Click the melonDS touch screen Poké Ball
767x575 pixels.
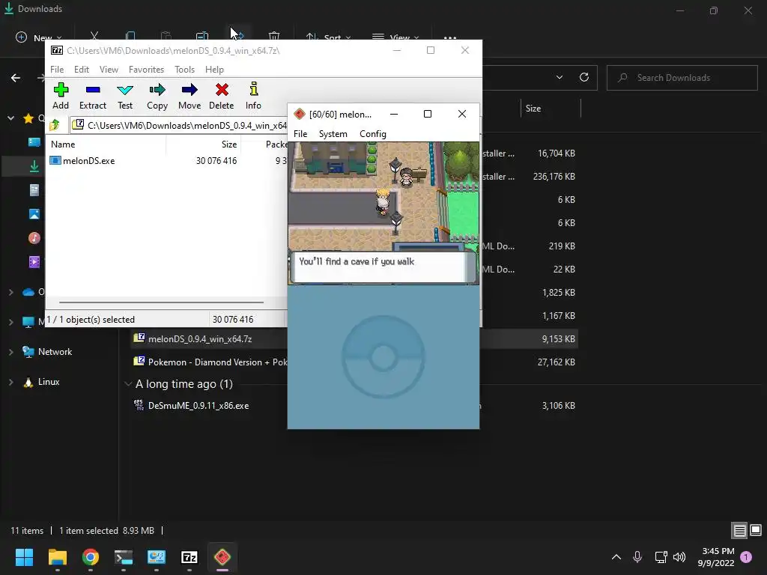coord(383,357)
